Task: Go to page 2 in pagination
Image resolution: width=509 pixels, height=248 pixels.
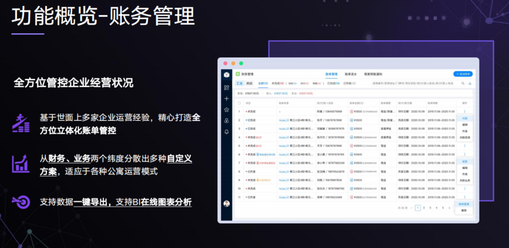Action: pyautogui.click(x=424, y=208)
